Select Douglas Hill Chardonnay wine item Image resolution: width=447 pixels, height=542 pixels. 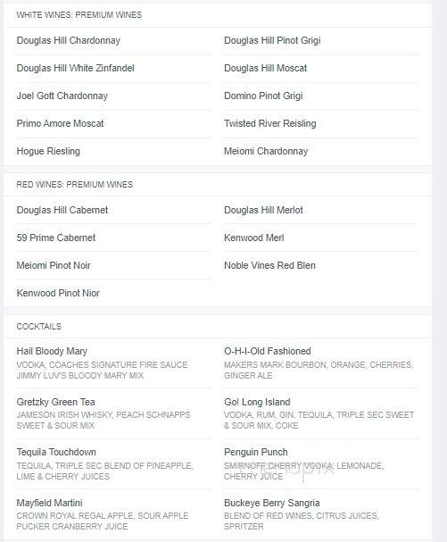coord(69,40)
